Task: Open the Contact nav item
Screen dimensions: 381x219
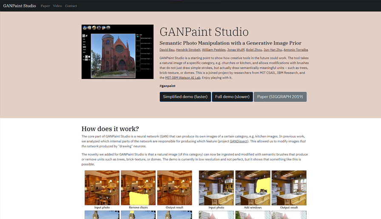Action: pos(71,6)
